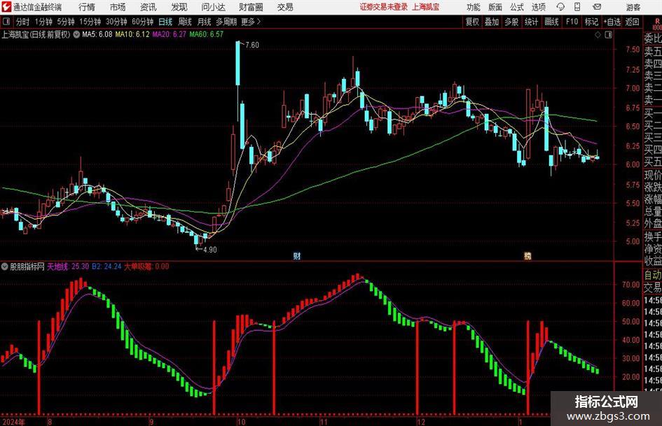Open the mail envelope icon
662x426 pixels.
click(597, 7)
